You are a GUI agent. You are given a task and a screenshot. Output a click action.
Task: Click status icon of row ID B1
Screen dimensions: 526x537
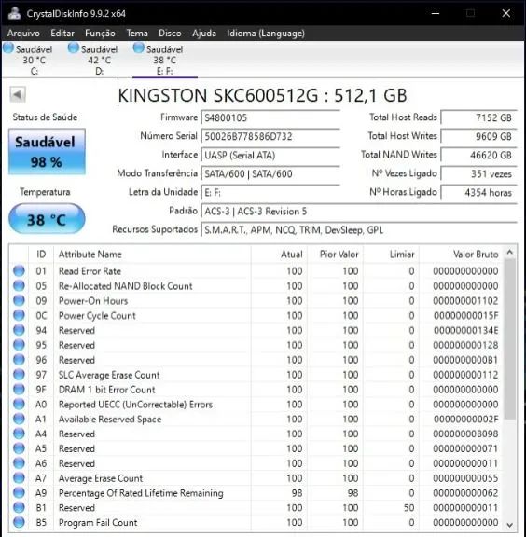pyautogui.click(x=19, y=507)
